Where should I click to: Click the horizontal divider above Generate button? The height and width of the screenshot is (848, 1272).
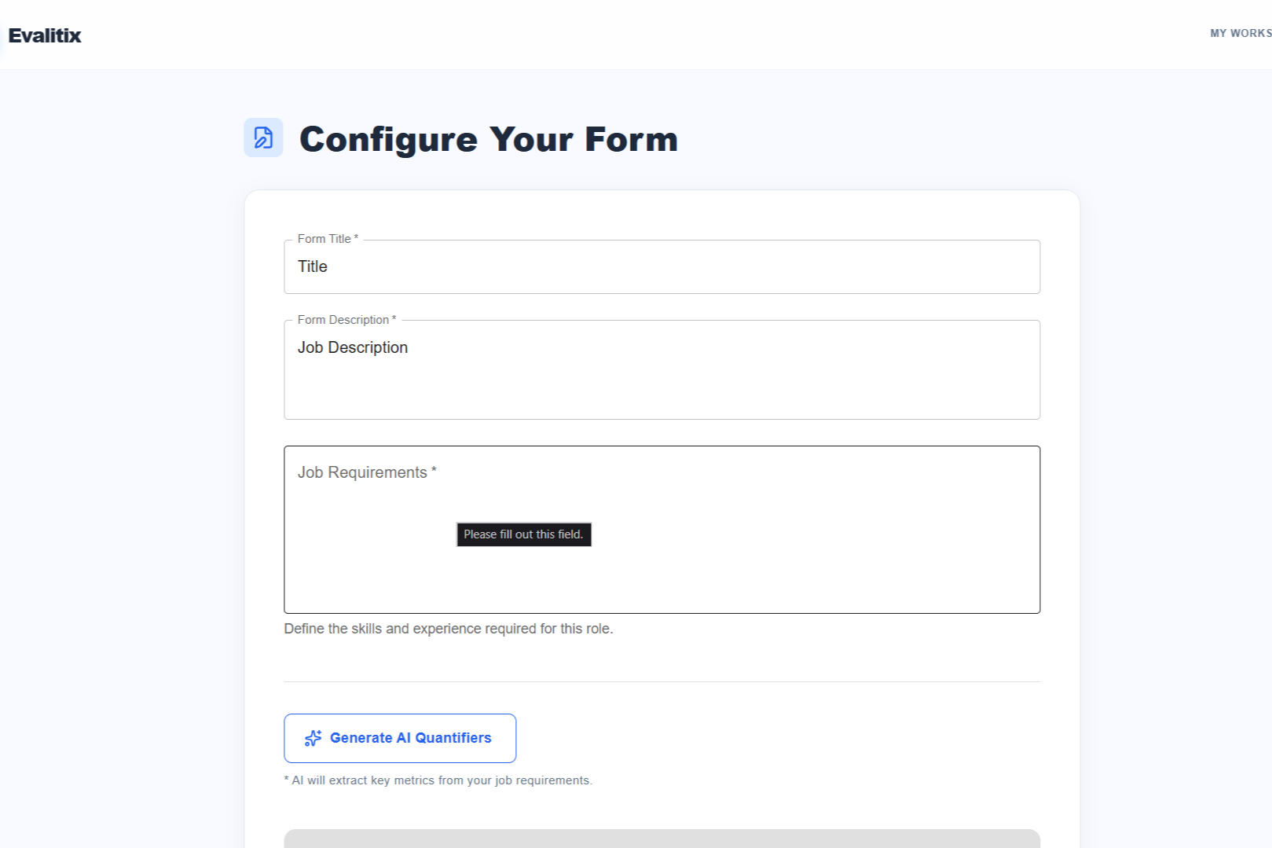[x=662, y=681]
